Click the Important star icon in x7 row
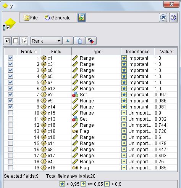Screen dimensions: 181x188 click(x=124, y=83)
